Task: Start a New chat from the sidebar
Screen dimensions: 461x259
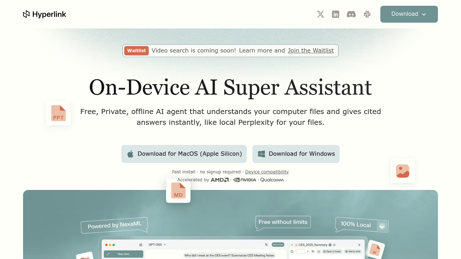Action: point(123,254)
